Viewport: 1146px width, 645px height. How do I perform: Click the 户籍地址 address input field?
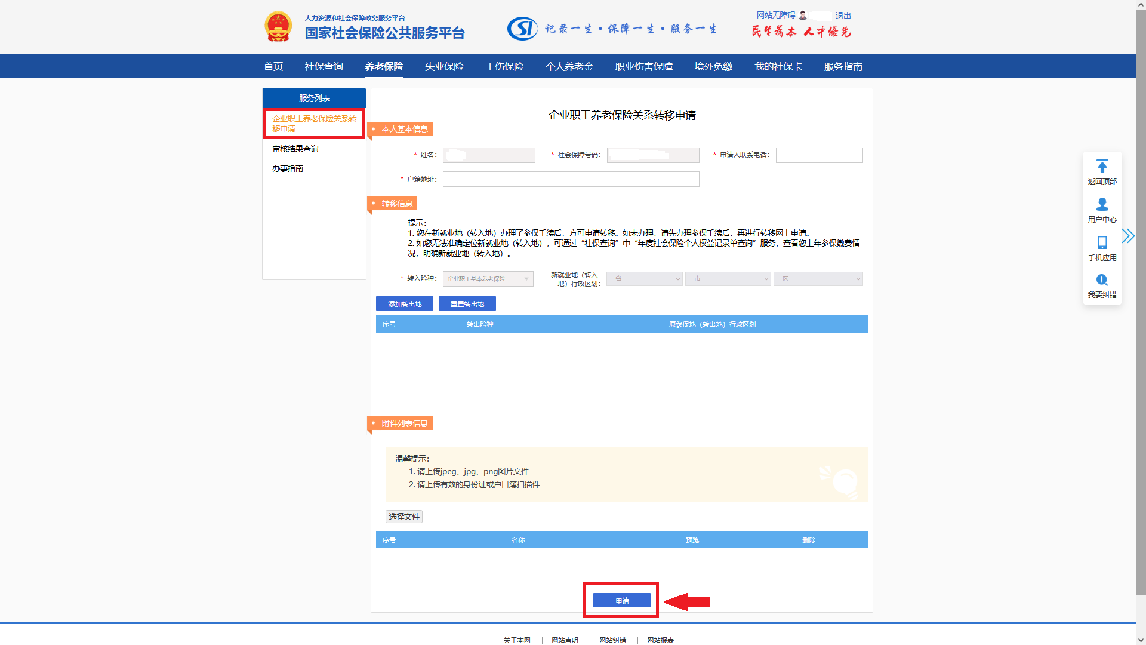pos(571,179)
